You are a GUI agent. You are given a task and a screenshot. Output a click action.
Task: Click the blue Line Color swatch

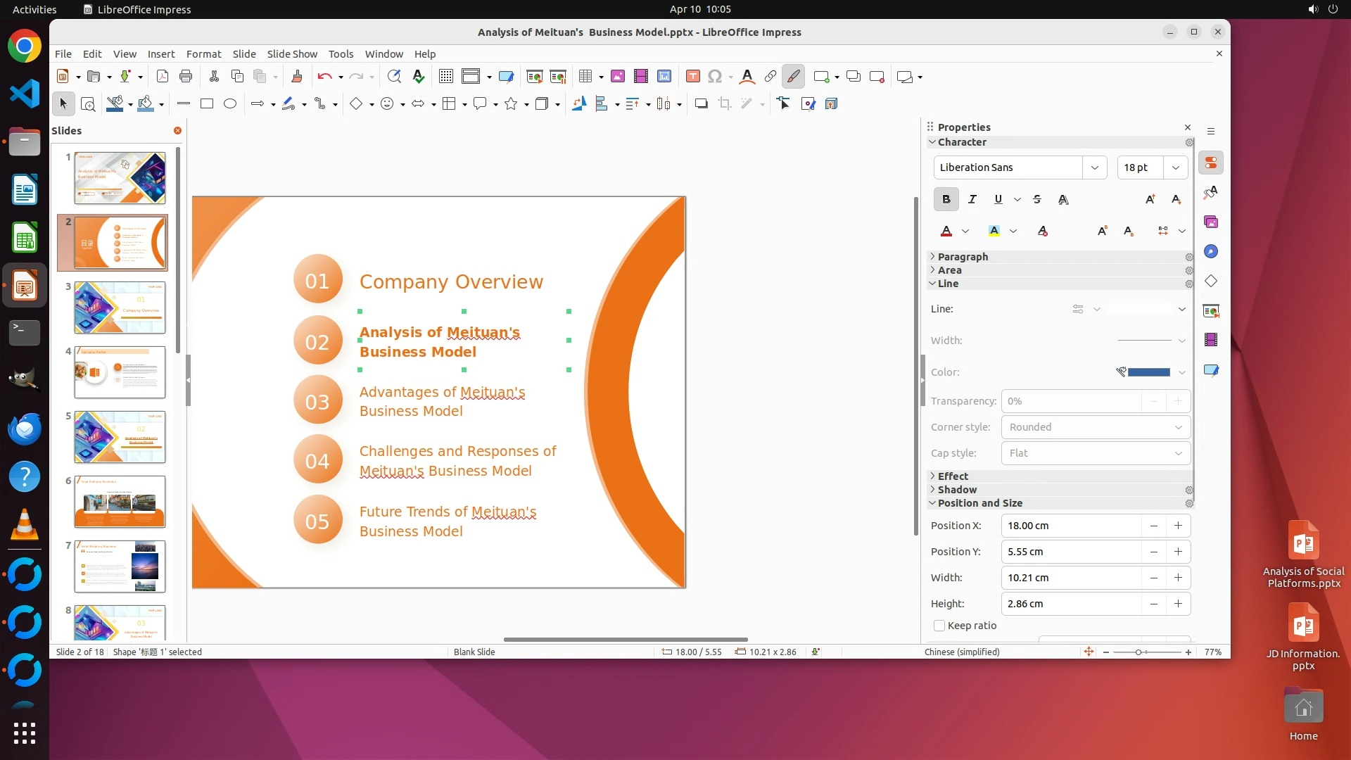coord(1148,372)
